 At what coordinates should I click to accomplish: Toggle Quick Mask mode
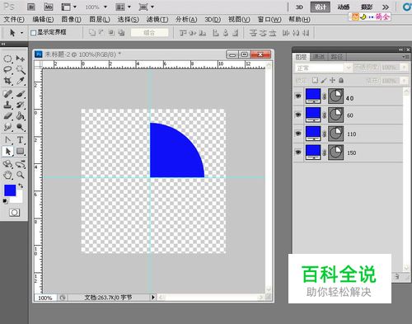click(14, 213)
